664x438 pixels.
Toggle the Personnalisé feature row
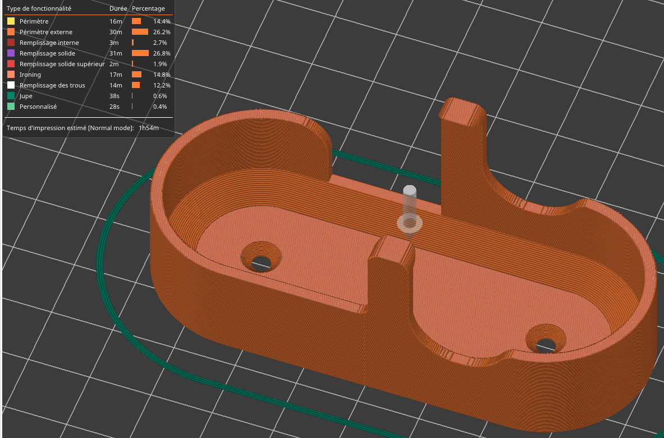[89, 107]
